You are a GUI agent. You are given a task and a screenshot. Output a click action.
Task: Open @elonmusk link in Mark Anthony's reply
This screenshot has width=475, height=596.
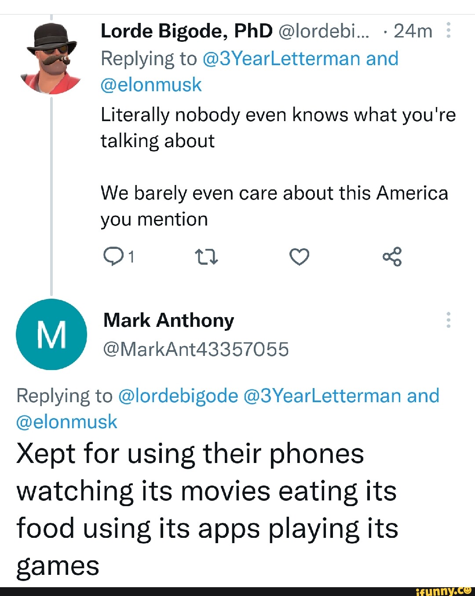pyautogui.click(x=67, y=422)
